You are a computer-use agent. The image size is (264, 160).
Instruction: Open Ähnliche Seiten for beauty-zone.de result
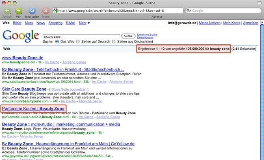point(74,62)
